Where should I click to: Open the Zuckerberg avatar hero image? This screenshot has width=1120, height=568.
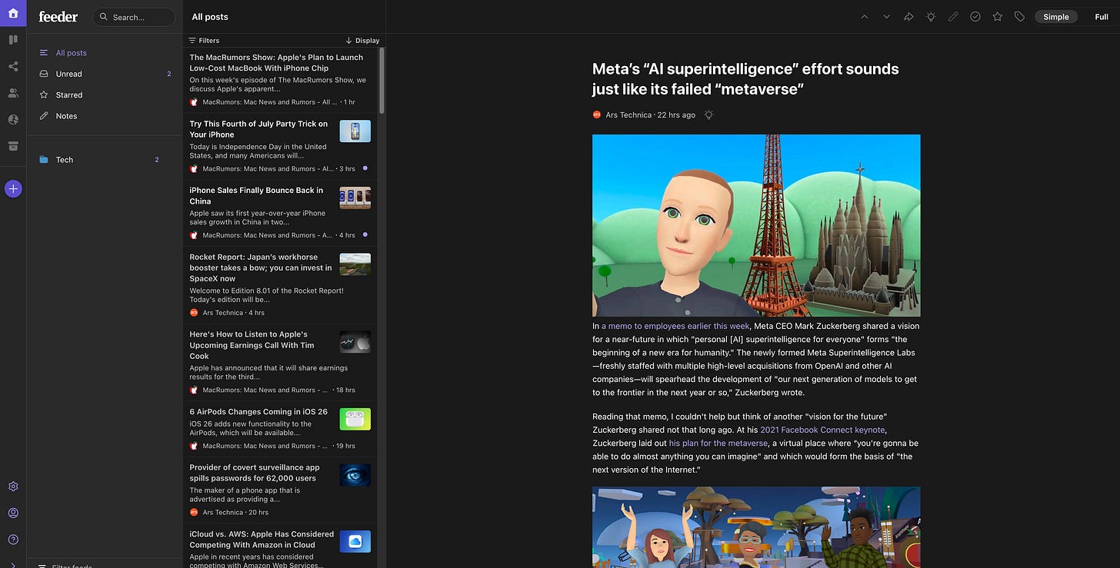coord(756,225)
